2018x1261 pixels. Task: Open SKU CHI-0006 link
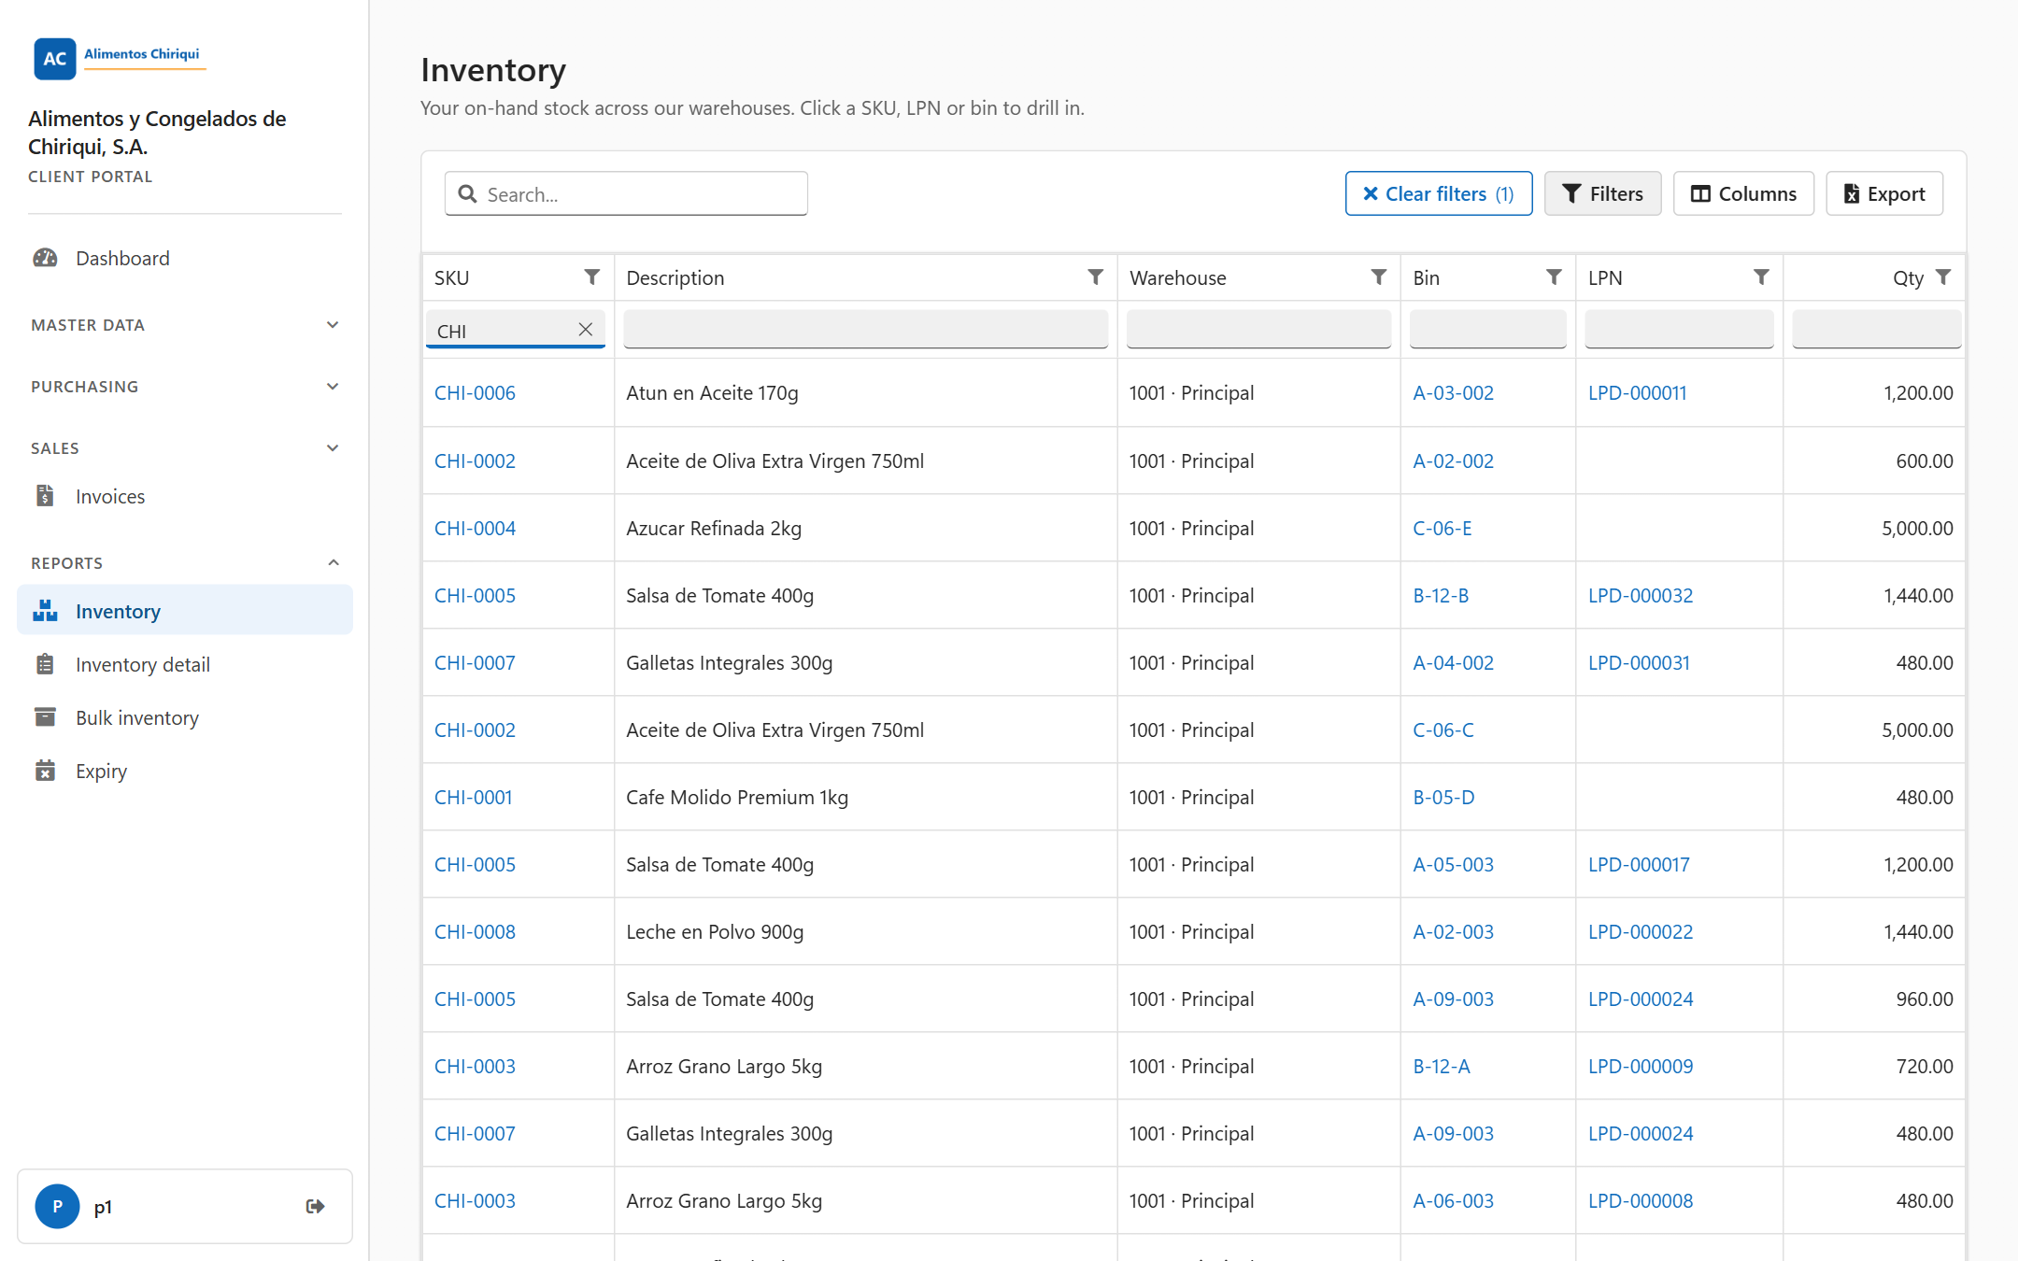pos(475,393)
